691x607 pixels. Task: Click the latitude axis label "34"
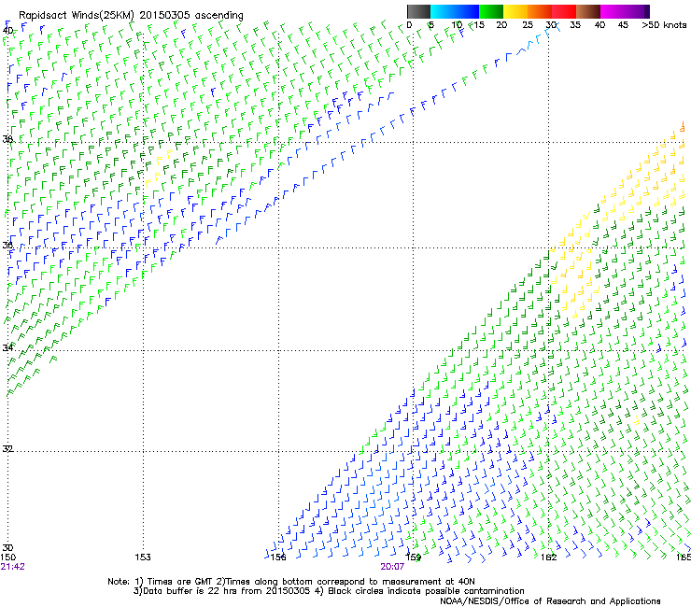7,347
